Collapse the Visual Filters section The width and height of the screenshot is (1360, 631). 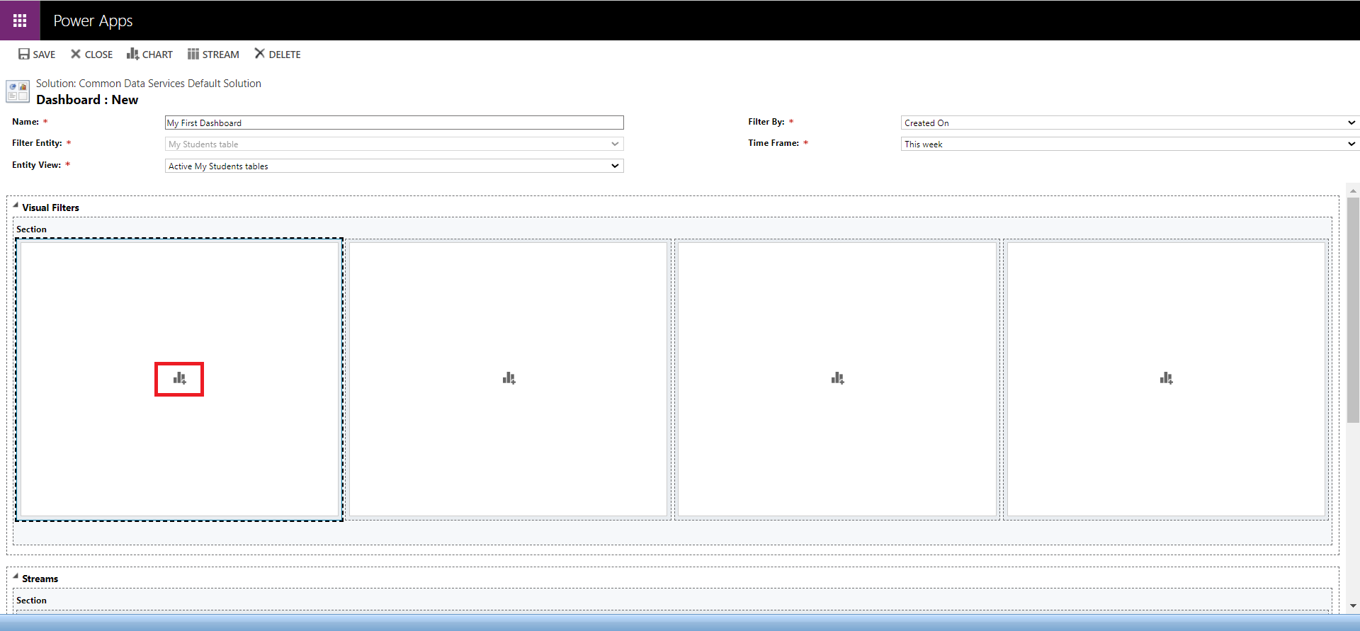[x=16, y=205]
